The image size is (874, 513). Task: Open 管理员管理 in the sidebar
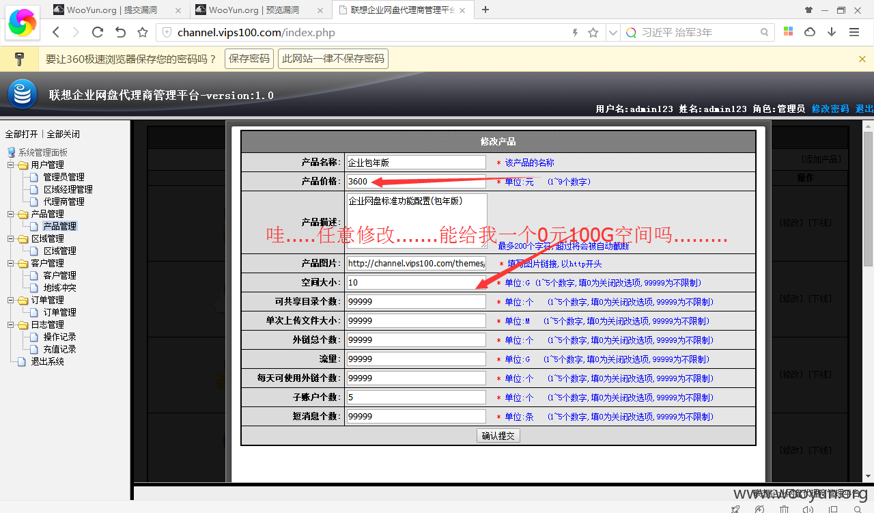[64, 177]
